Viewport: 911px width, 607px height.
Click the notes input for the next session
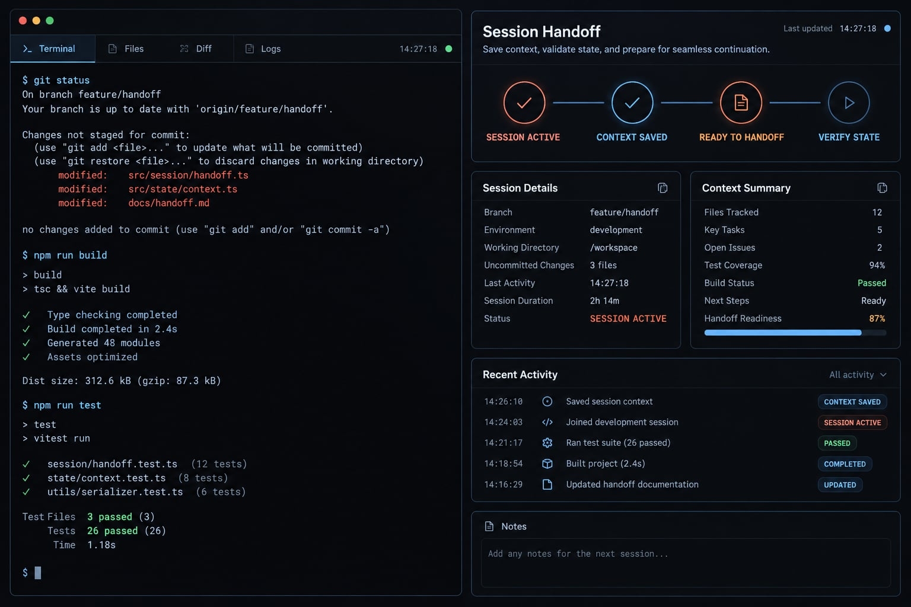[686, 563]
